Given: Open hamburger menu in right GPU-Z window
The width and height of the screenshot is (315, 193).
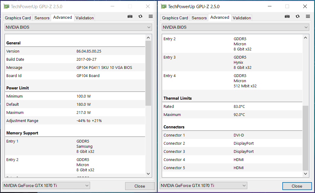Looking at the screenshot, I should coord(308,16).
